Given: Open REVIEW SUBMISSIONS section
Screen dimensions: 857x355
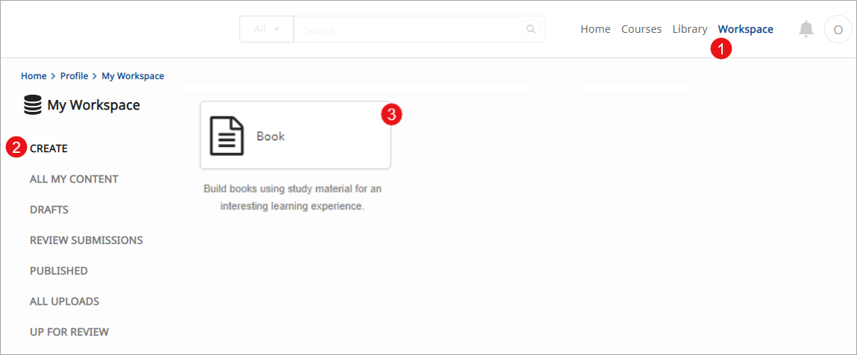Looking at the screenshot, I should pyautogui.click(x=86, y=240).
